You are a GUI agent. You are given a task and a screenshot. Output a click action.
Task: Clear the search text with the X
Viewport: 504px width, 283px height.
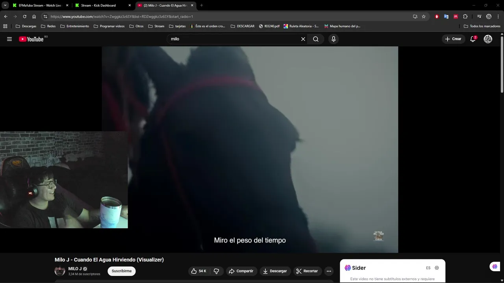(x=303, y=39)
